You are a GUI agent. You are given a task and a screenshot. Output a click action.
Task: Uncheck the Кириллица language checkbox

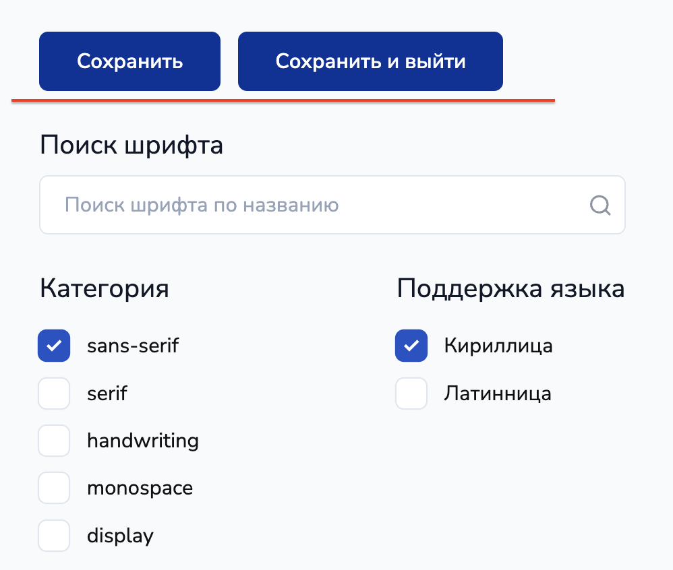point(411,346)
